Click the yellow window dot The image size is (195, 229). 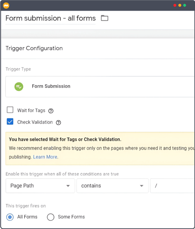[180, 5]
